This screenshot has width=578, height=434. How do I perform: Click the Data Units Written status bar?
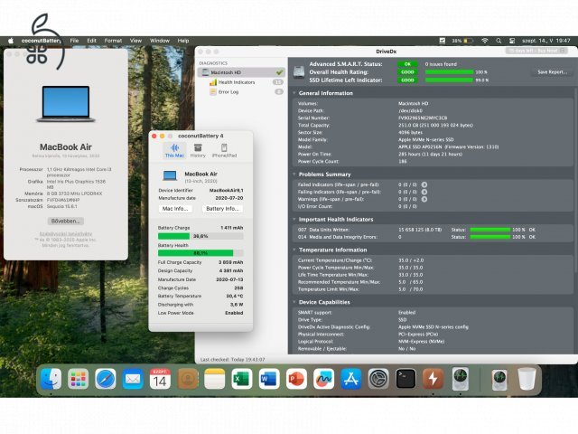[490, 230]
